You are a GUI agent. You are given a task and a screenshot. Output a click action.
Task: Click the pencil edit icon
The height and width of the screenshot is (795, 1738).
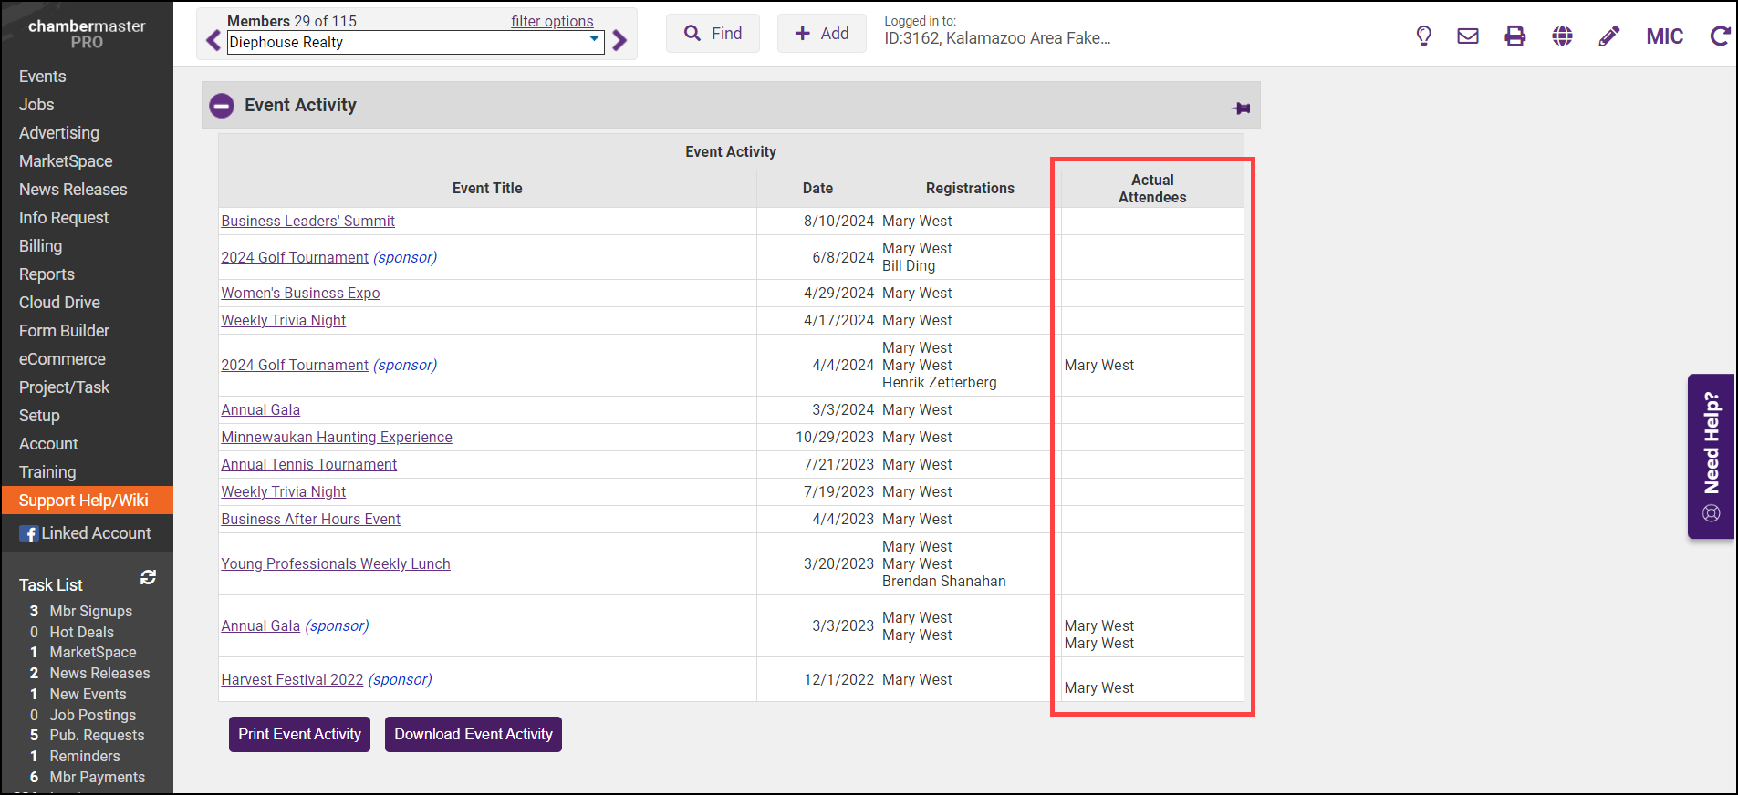pos(1609,36)
